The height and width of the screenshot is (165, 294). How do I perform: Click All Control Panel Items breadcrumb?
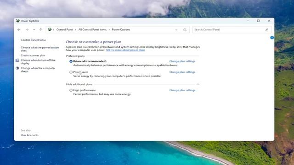(92, 29)
